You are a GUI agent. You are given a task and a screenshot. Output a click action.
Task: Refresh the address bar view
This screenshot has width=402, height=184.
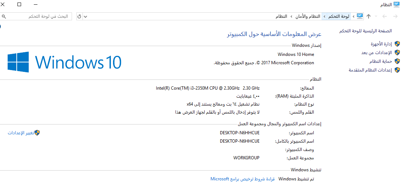(x=80, y=16)
